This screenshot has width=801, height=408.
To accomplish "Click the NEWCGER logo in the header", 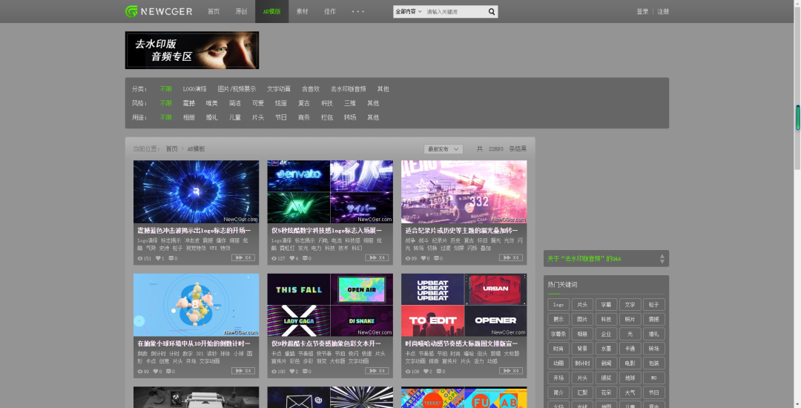I will tap(159, 11).
